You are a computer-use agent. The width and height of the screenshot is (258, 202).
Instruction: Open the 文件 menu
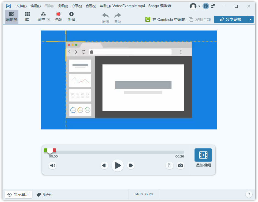coord(21,6)
